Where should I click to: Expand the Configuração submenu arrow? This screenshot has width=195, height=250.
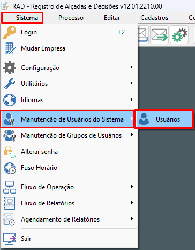132,67
